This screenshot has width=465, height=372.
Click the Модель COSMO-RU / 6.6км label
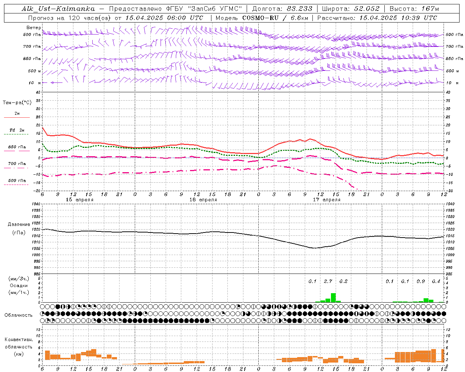pyautogui.click(x=262, y=18)
